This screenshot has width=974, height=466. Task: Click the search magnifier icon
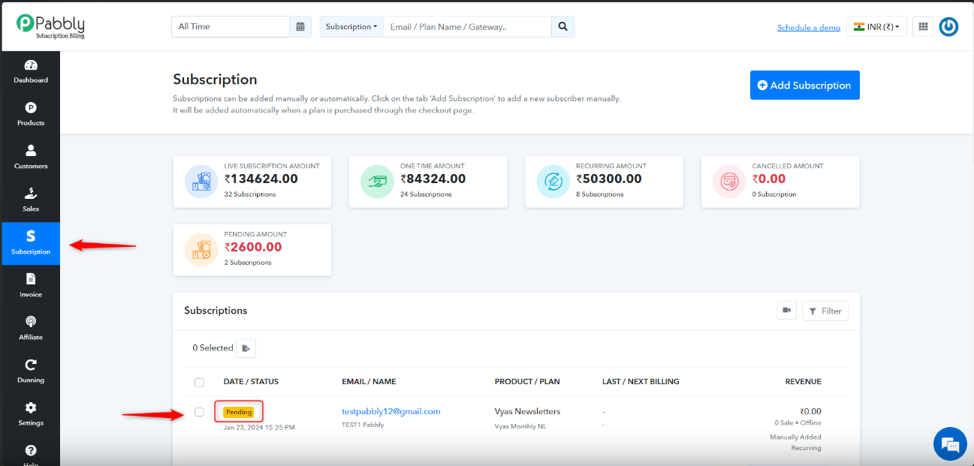(x=562, y=26)
